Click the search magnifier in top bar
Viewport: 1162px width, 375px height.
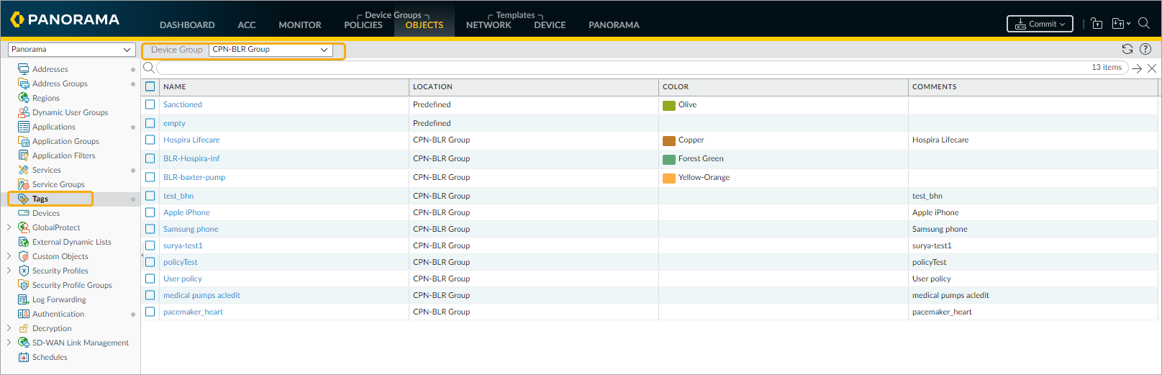click(1143, 23)
